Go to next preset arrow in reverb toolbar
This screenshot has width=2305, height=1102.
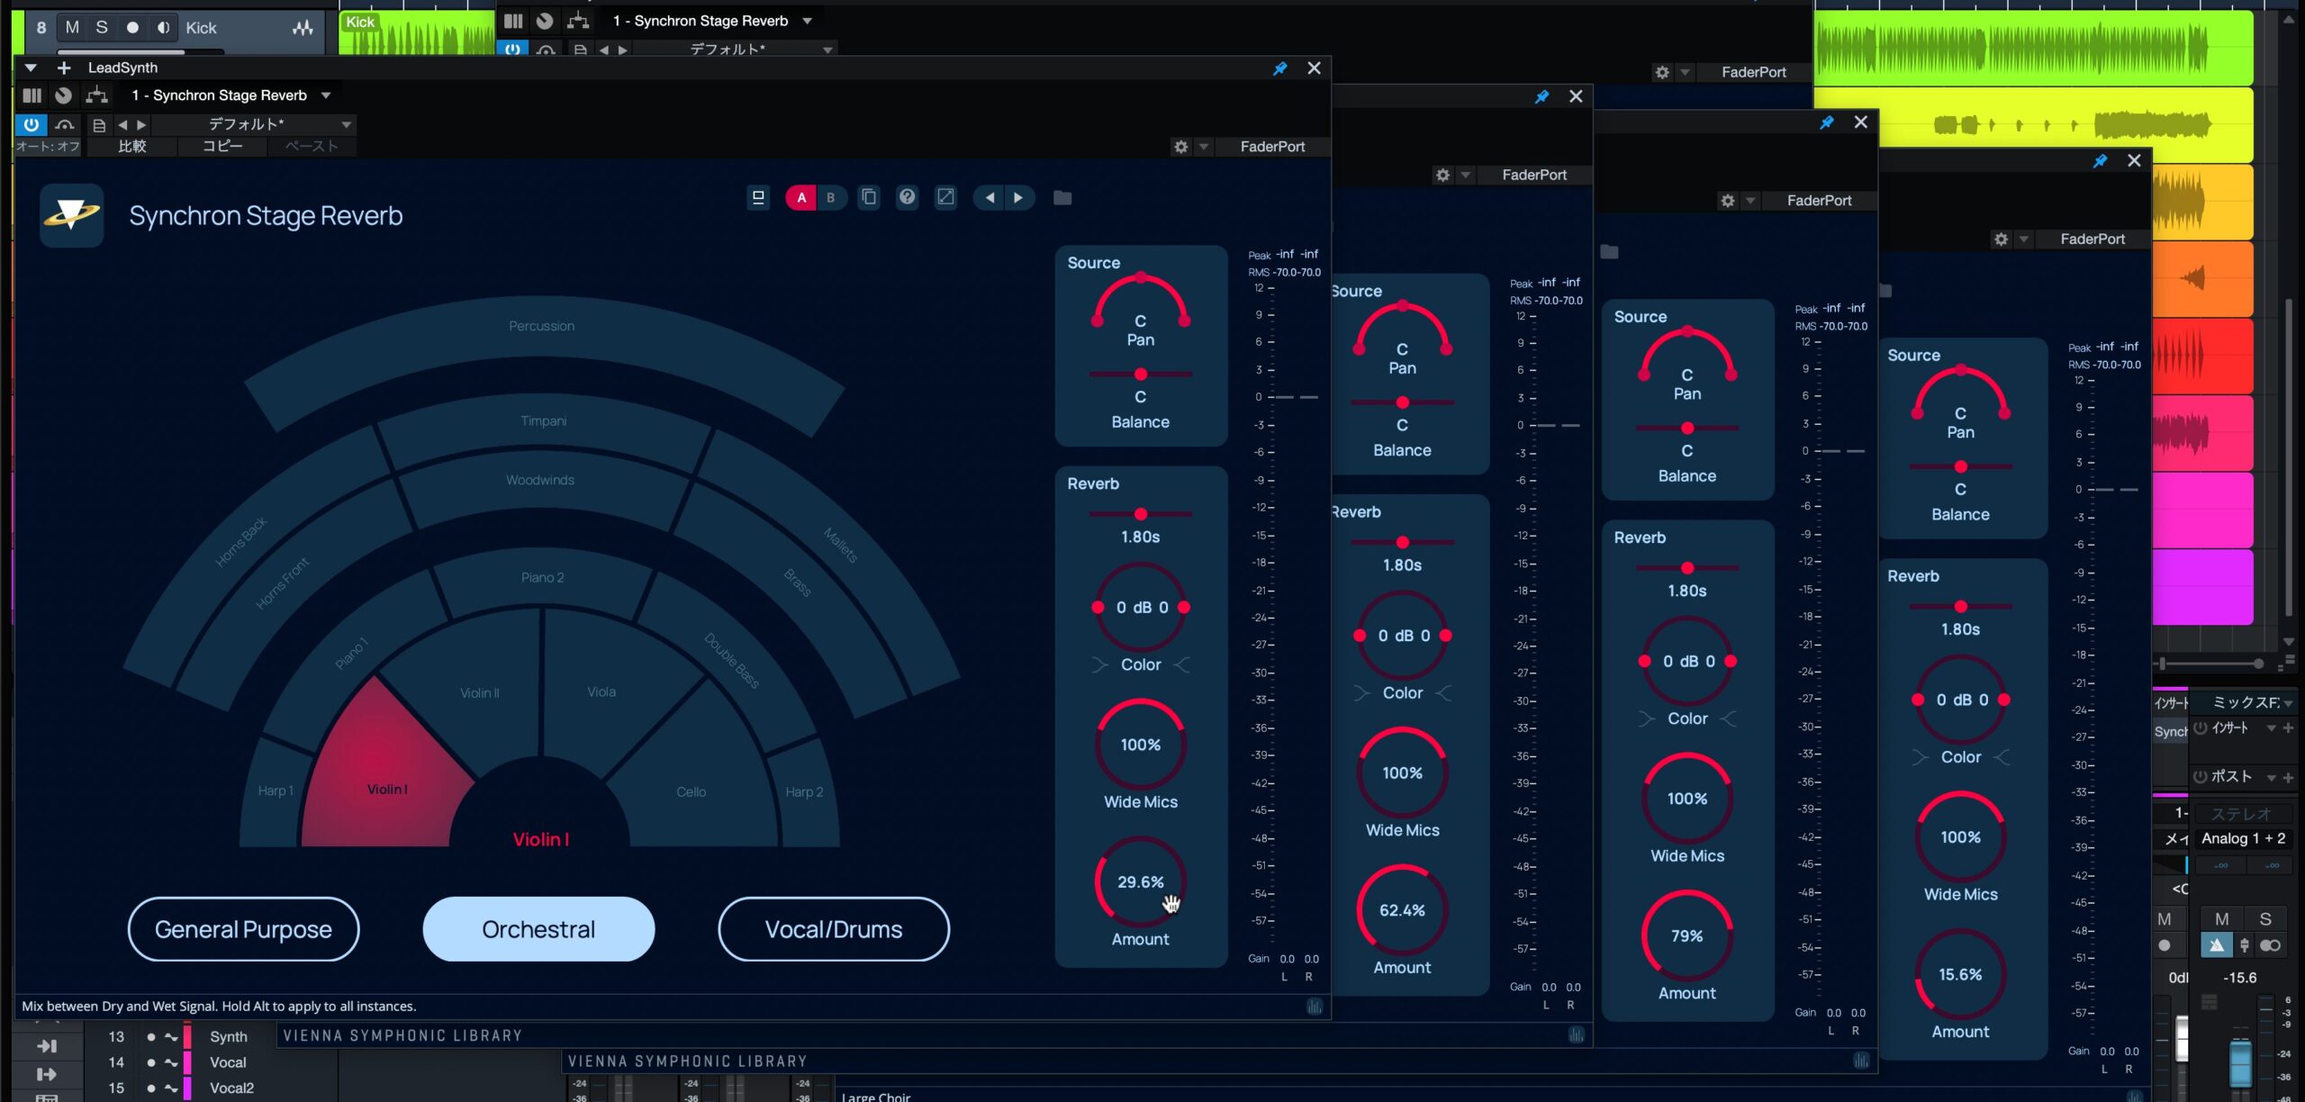(x=1018, y=198)
